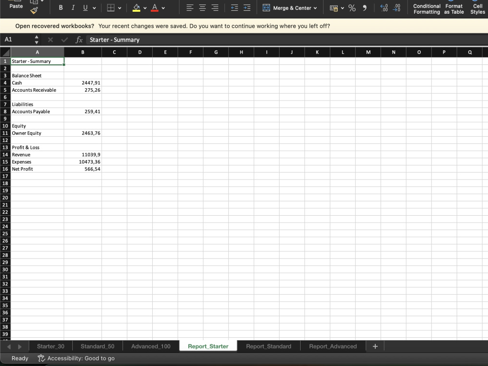Select Accounts Receivable label cell
The width and height of the screenshot is (488, 366).
[38, 90]
